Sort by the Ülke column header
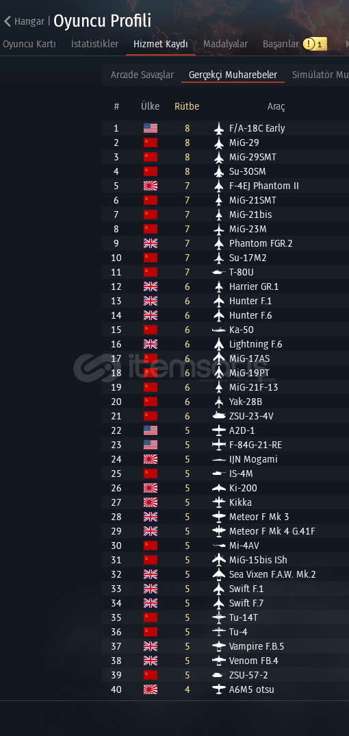The width and height of the screenshot is (349, 736). pyautogui.click(x=151, y=106)
